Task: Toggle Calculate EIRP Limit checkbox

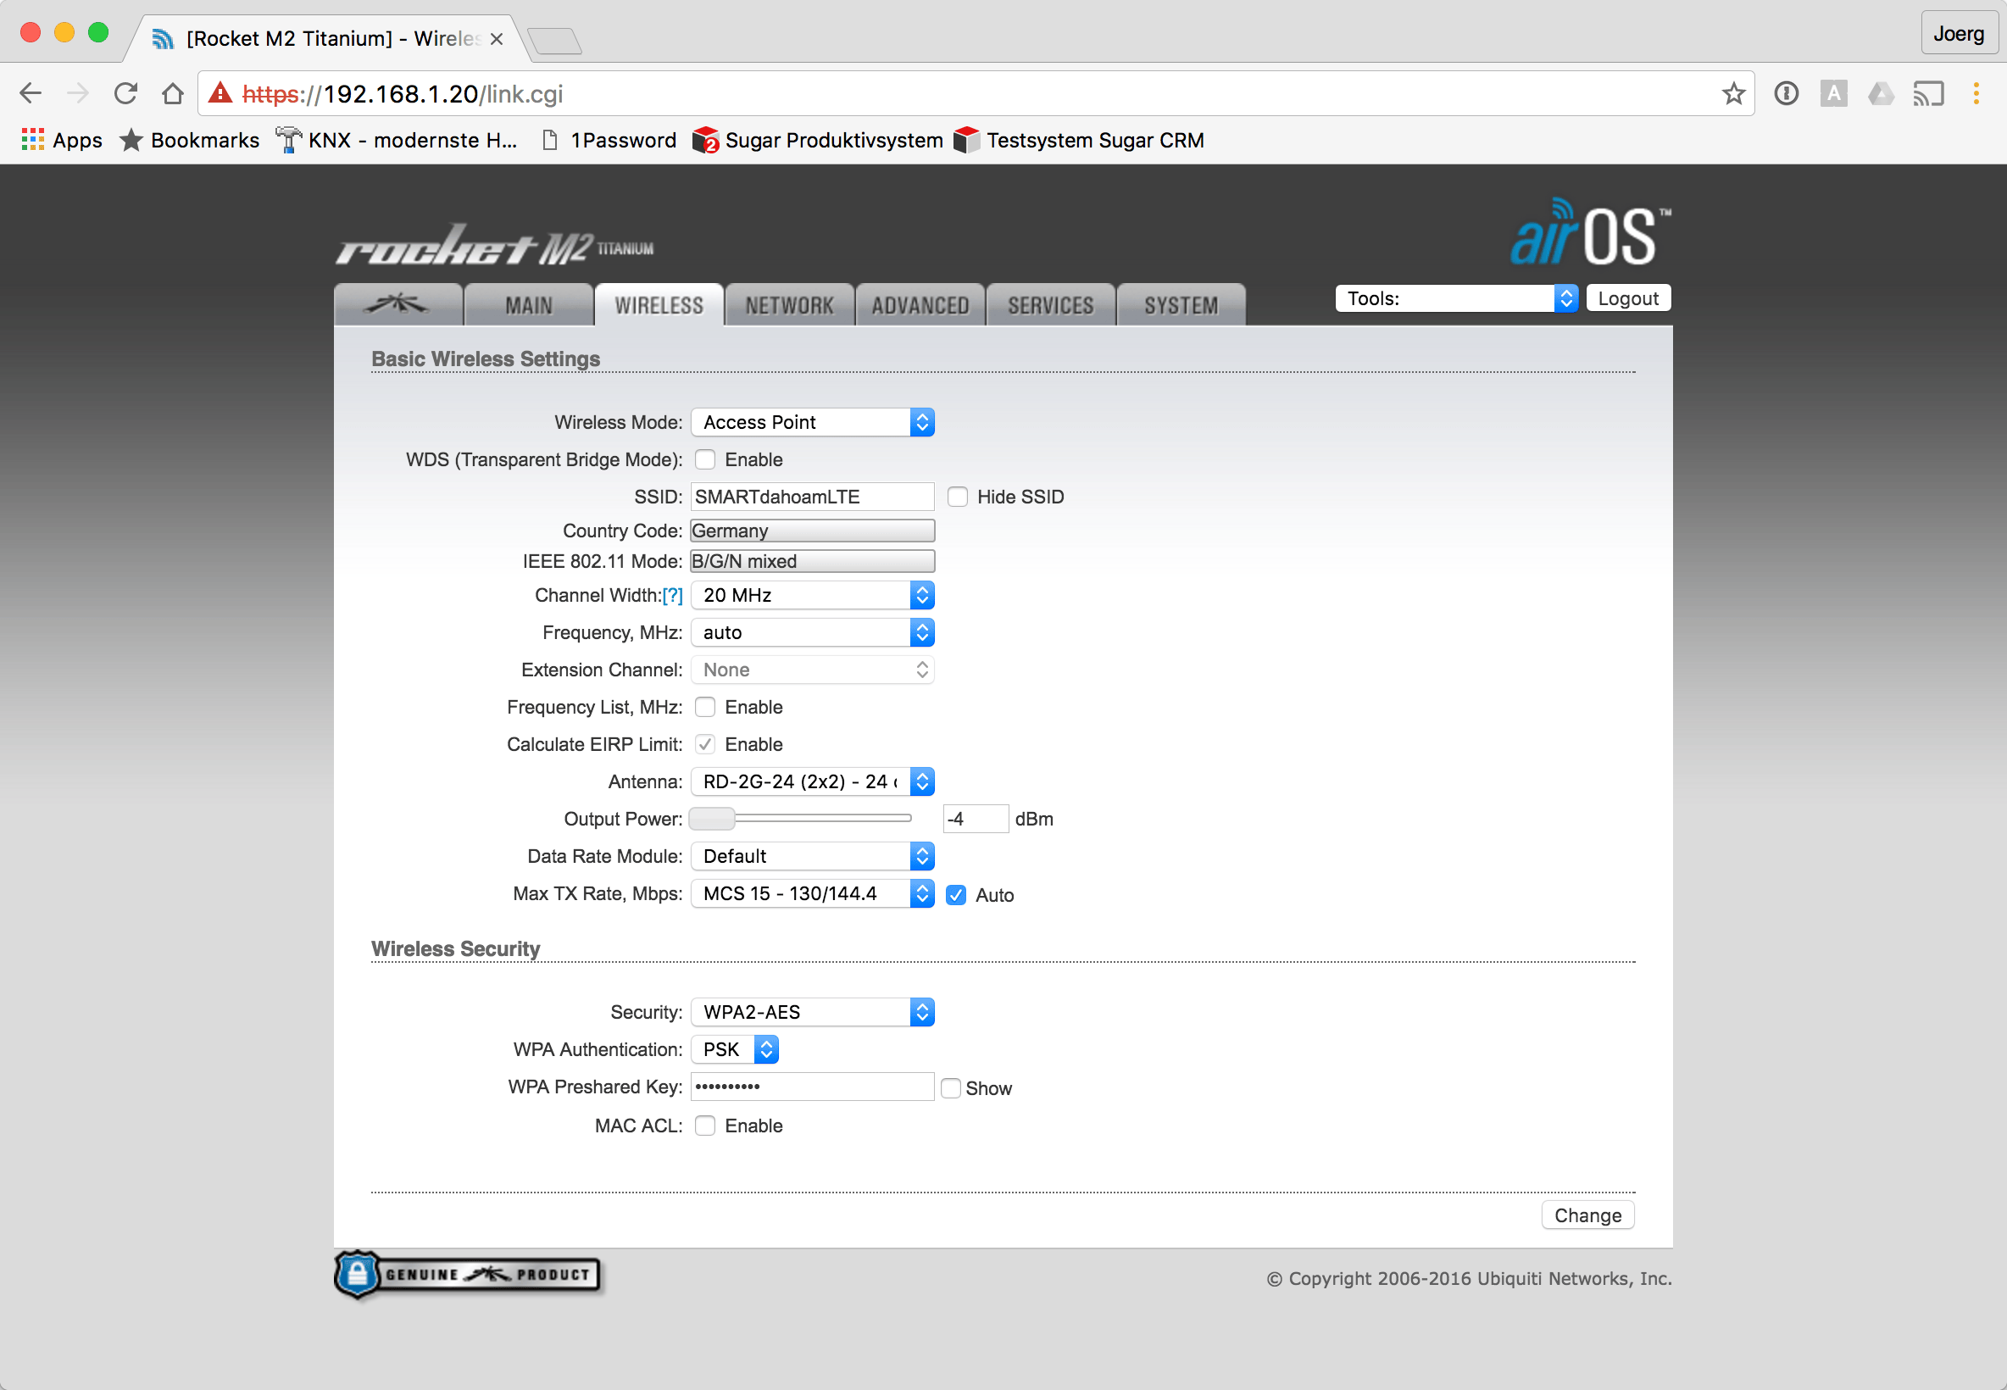Action: [x=705, y=744]
